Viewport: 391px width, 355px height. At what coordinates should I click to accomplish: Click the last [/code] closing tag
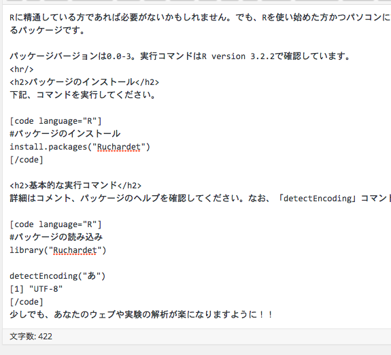pyautogui.click(x=27, y=302)
